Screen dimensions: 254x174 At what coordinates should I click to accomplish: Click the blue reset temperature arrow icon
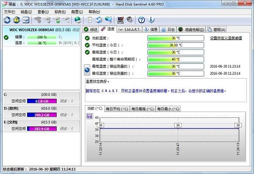click(x=87, y=70)
